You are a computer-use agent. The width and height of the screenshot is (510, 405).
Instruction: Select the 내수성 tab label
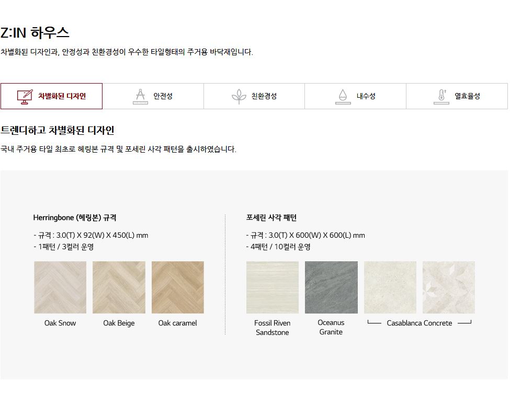pos(366,96)
